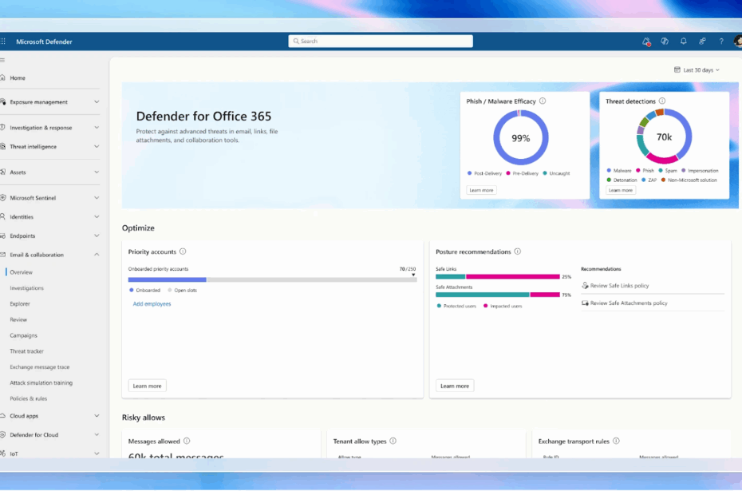Collapse the sidebar using the hamburger icon
Screen dimensions: 742x495
(x=3, y=60)
